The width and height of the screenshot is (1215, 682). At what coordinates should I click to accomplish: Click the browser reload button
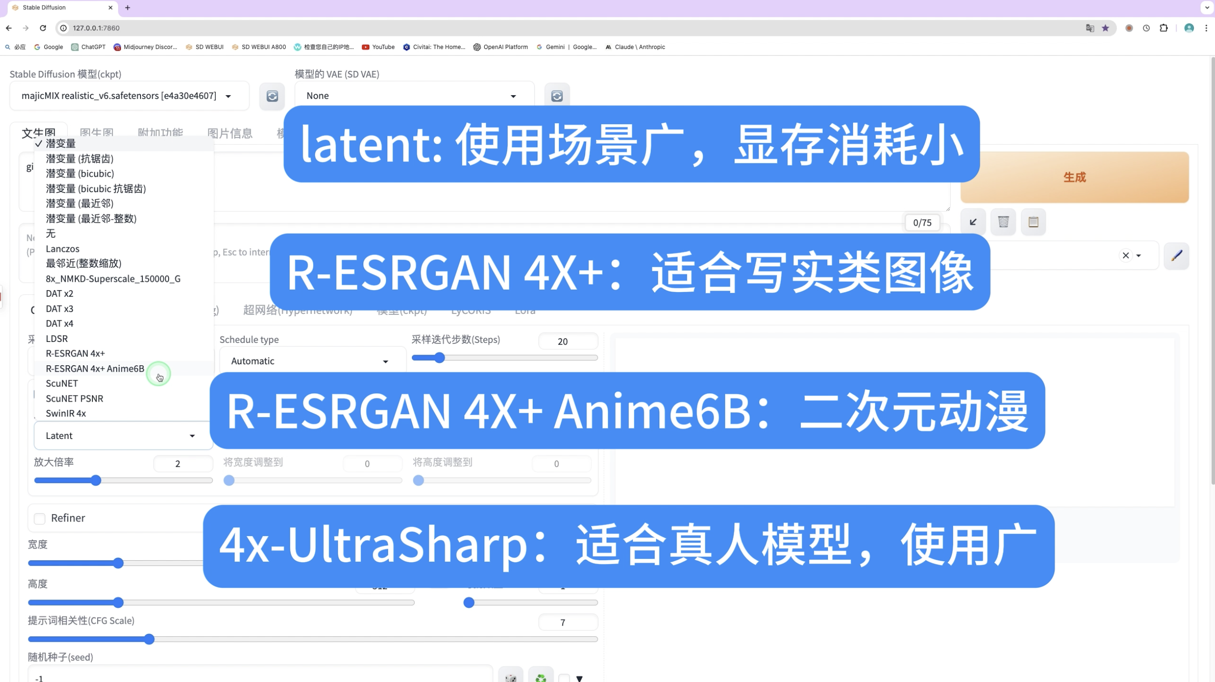pos(43,28)
